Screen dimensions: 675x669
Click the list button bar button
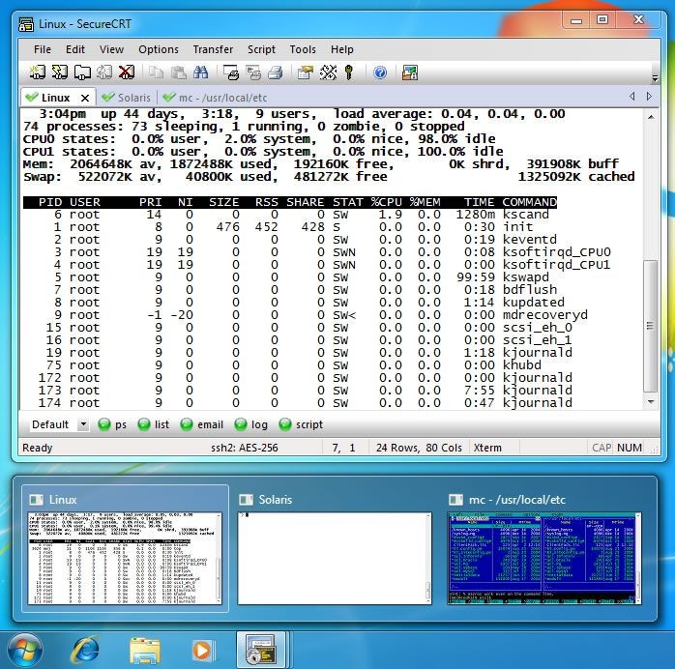pos(153,424)
